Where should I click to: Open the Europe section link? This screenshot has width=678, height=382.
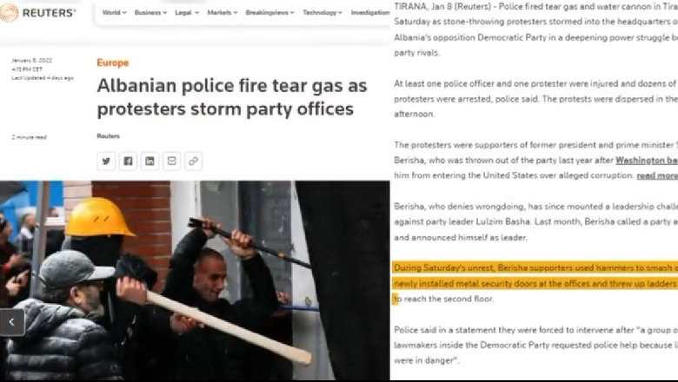pyautogui.click(x=112, y=63)
